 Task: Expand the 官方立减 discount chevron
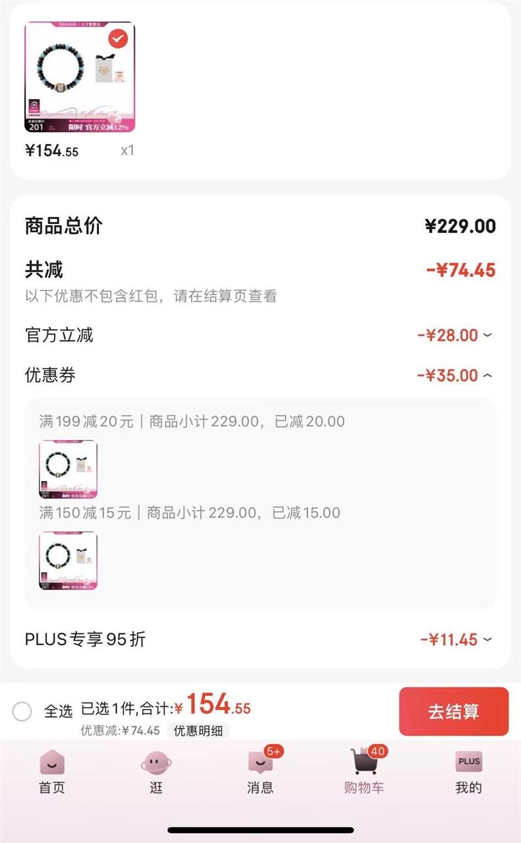point(487,335)
